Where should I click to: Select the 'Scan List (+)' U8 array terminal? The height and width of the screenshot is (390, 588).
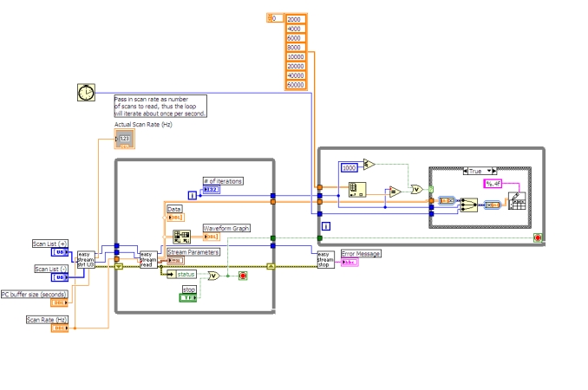(x=60, y=252)
